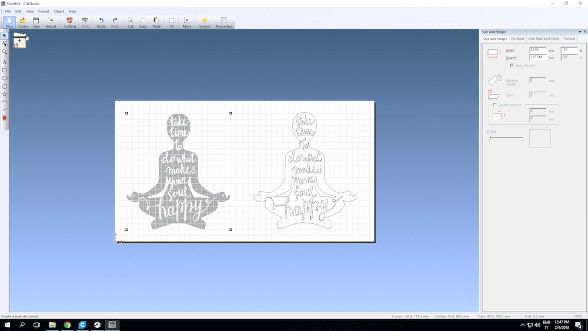Select the node edit tool
The height and width of the screenshot is (331, 588).
click(x=5, y=44)
